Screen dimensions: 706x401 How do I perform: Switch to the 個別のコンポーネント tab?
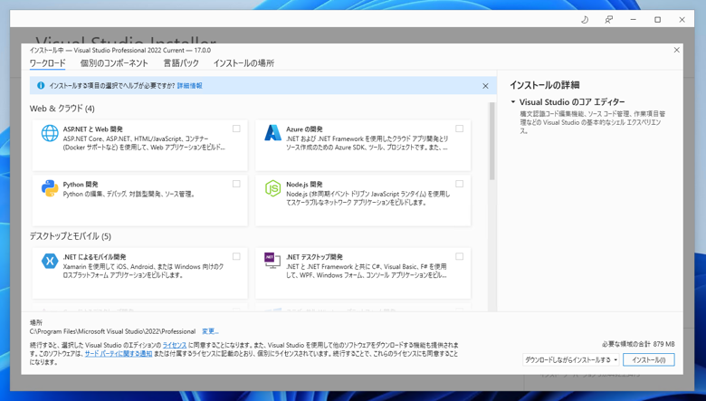[114, 63]
